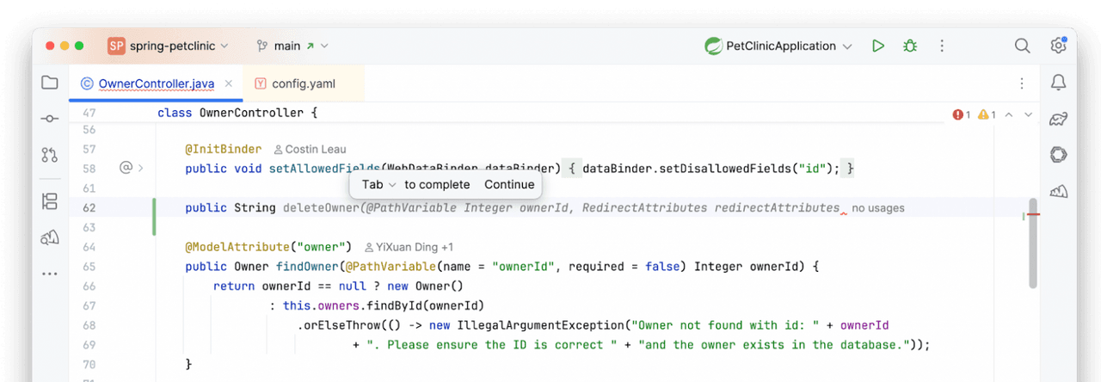This screenshot has height=382, width=1101.
Task: Open Search Everywhere magnifier icon
Action: 1022,46
